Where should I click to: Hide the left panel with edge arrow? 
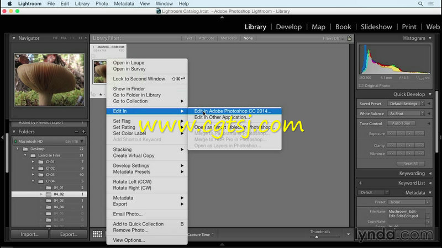(x=2, y=137)
